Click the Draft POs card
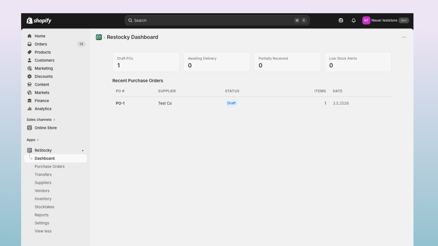This screenshot has width=438, height=246. click(x=146, y=62)
